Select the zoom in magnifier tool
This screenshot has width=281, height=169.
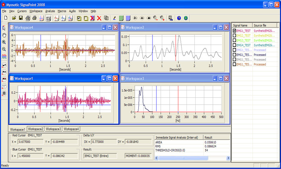point(4,42)
